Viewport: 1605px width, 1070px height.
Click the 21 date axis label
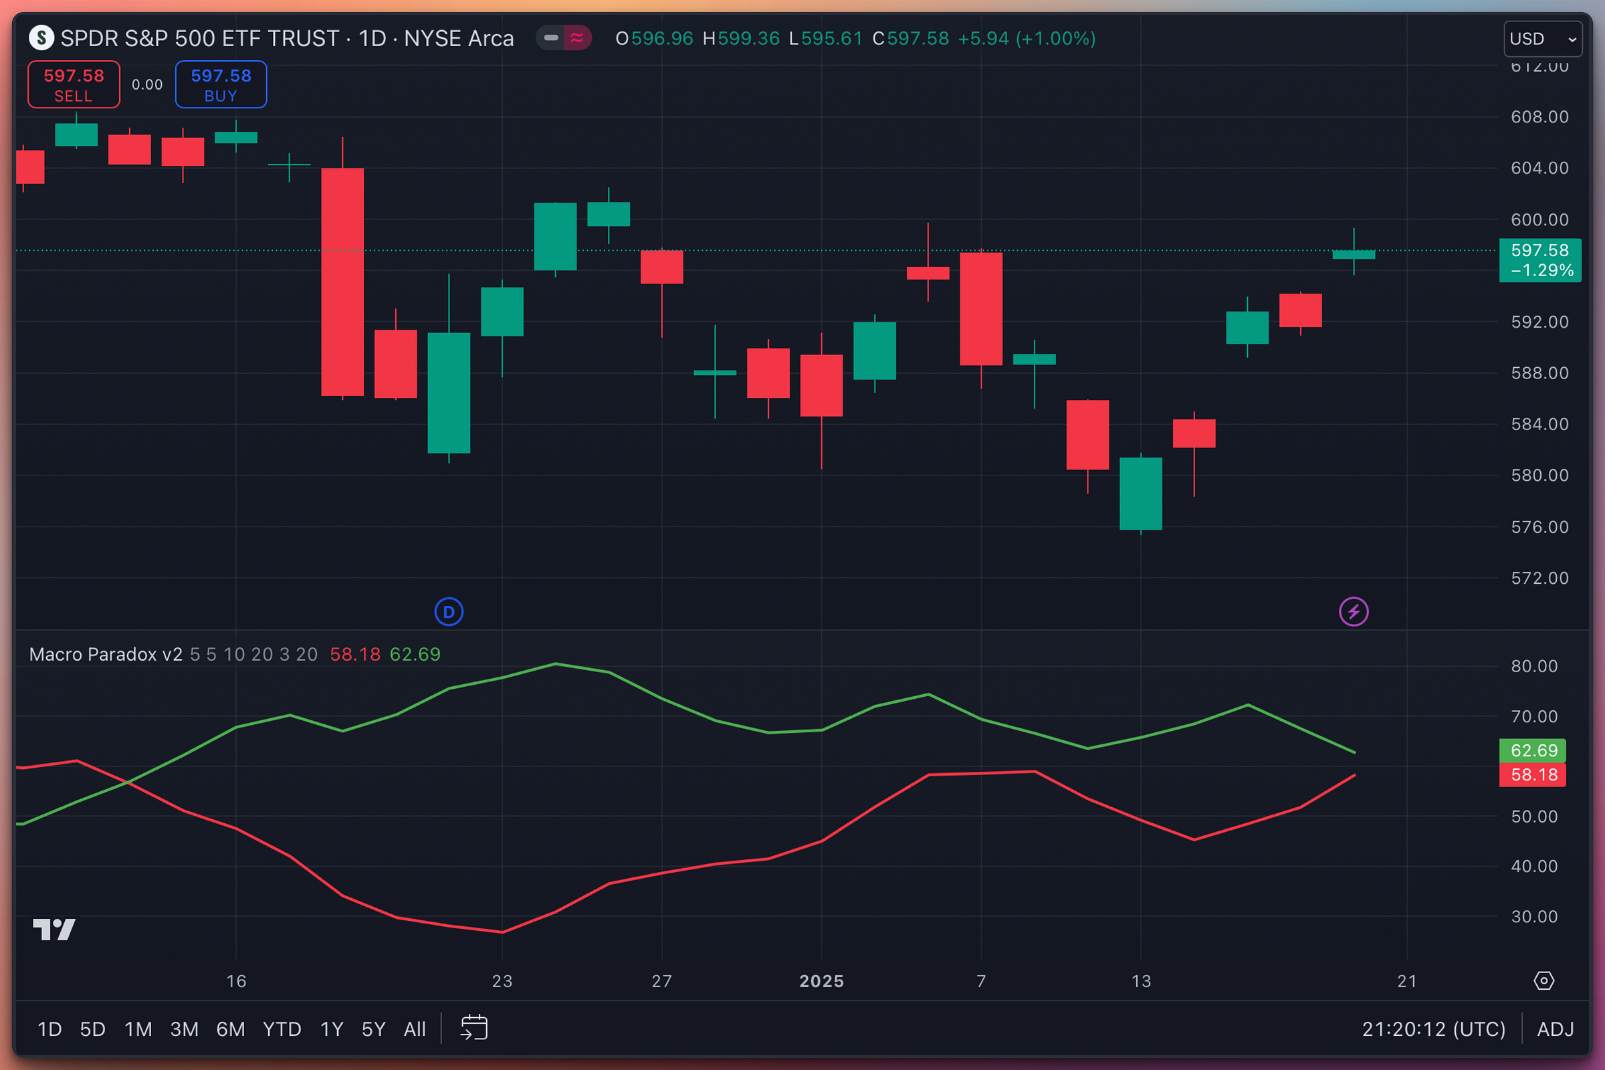pos(1407,981)
